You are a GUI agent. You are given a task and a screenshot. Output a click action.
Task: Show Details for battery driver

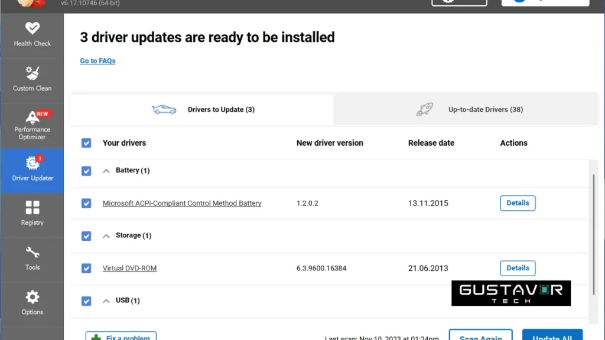coord(518,203)
